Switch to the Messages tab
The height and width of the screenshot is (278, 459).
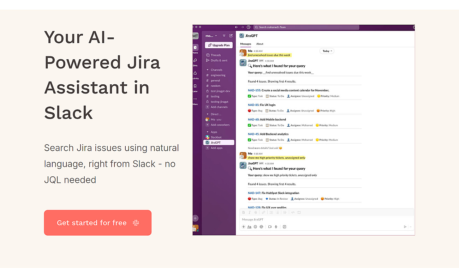click(x=246, y=44)
